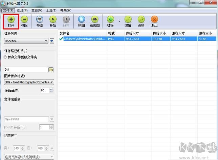This screenshot has height=160, width=218.
Task: Select the 保存文件到原文件夹 radio button
Action: tap(5, 57)
